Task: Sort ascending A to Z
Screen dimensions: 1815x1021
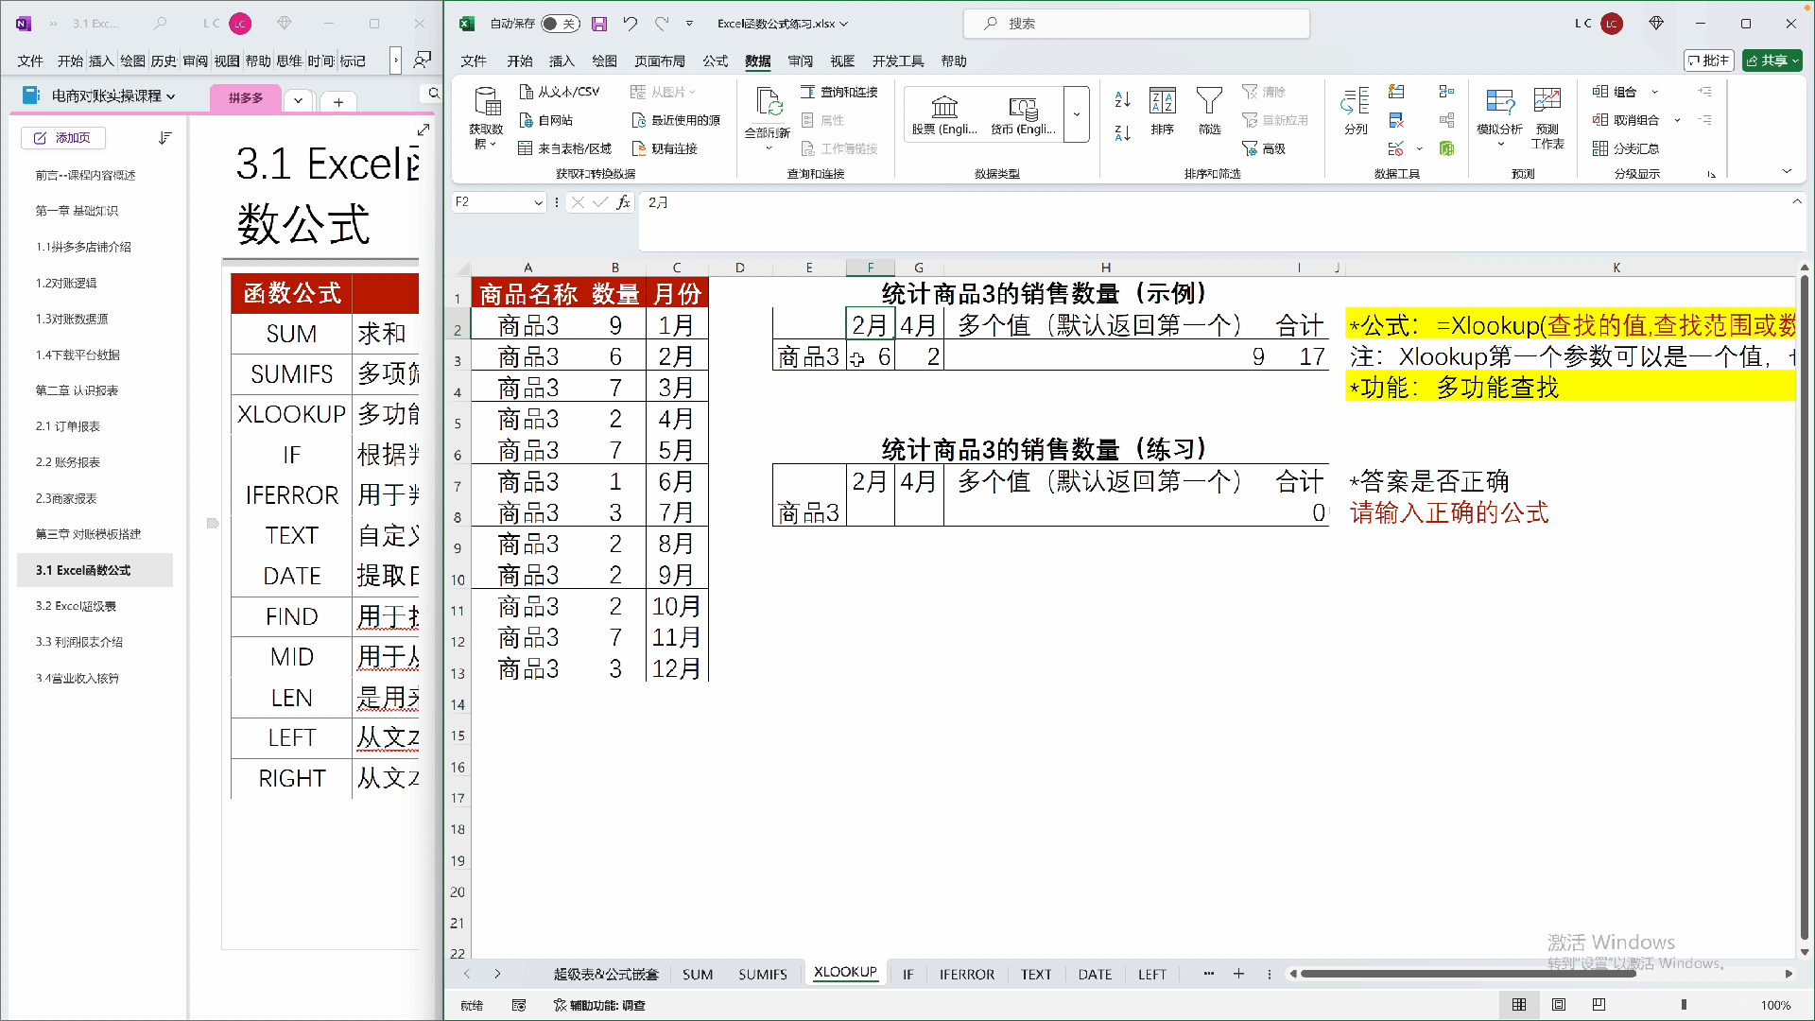Action: pos(1122,99)
